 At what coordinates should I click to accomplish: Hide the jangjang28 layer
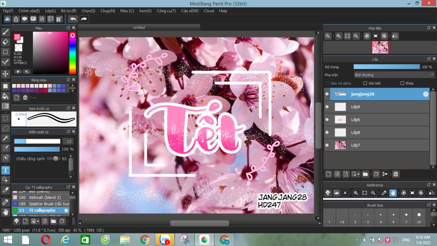[327, 94]
